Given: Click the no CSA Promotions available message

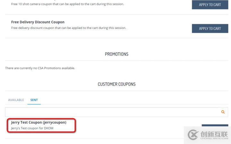Looking at the screenshot, I should tap(40, 68).
